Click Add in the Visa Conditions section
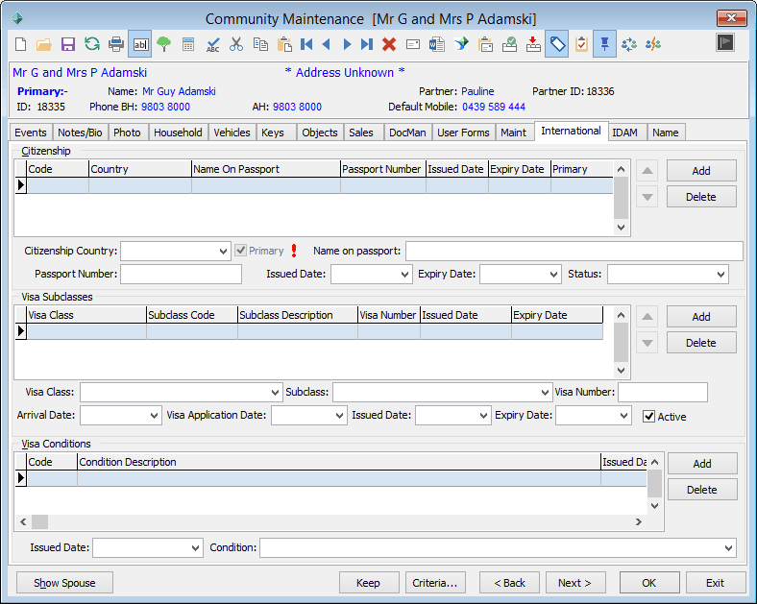This screenshot has width=757, height=604. point(702,464)
